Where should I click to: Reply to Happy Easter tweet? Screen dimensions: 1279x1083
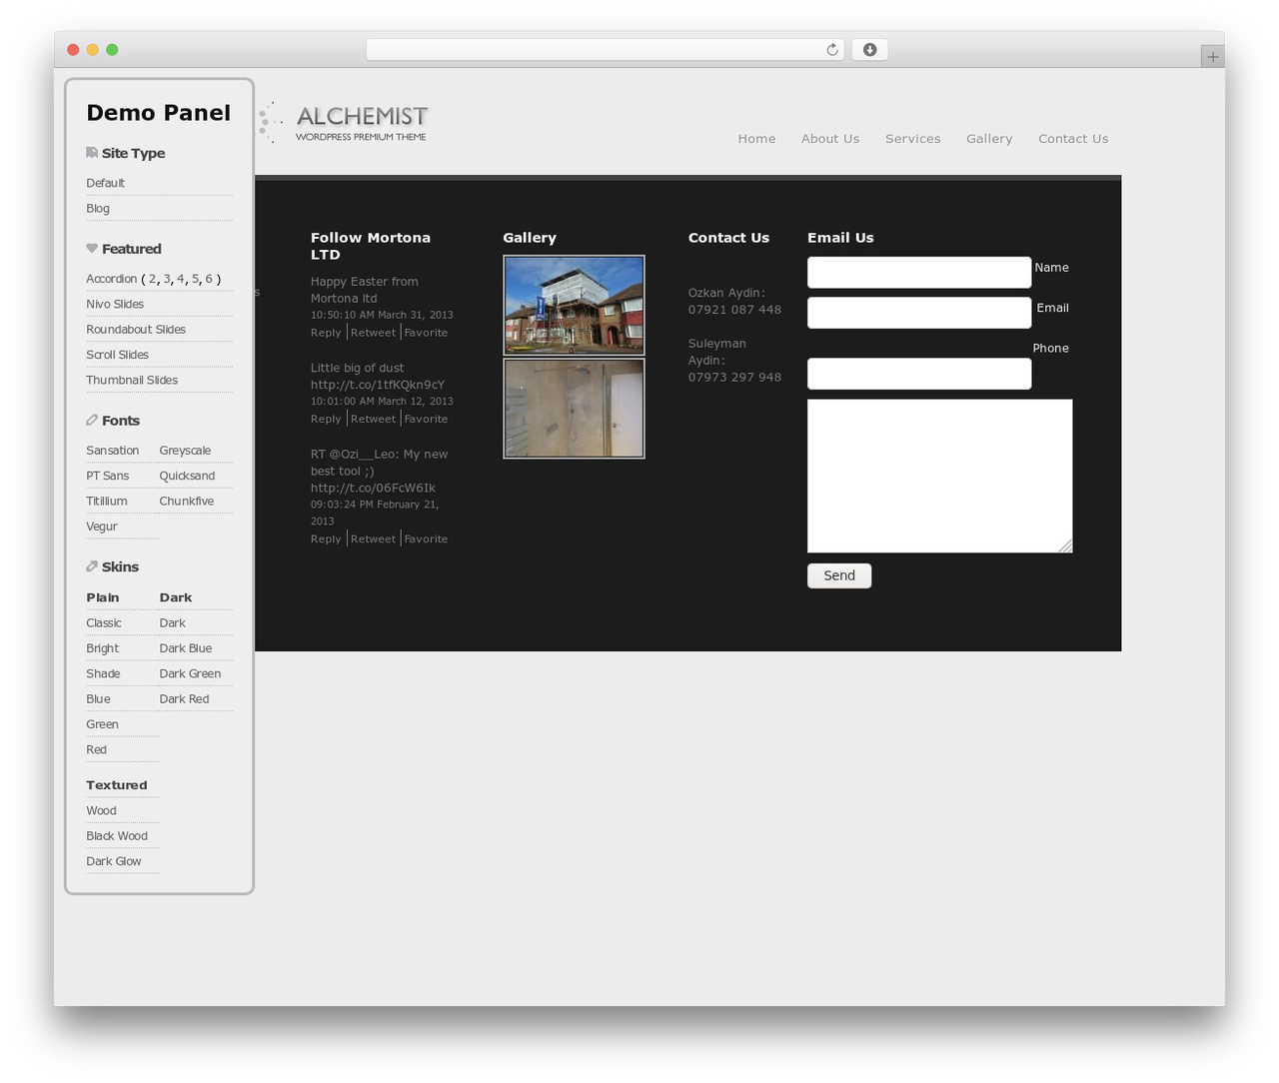click(326, 333)
